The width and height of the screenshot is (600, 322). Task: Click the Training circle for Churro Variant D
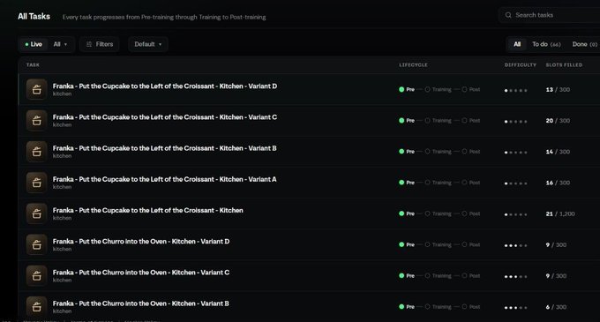pos(427,244)
